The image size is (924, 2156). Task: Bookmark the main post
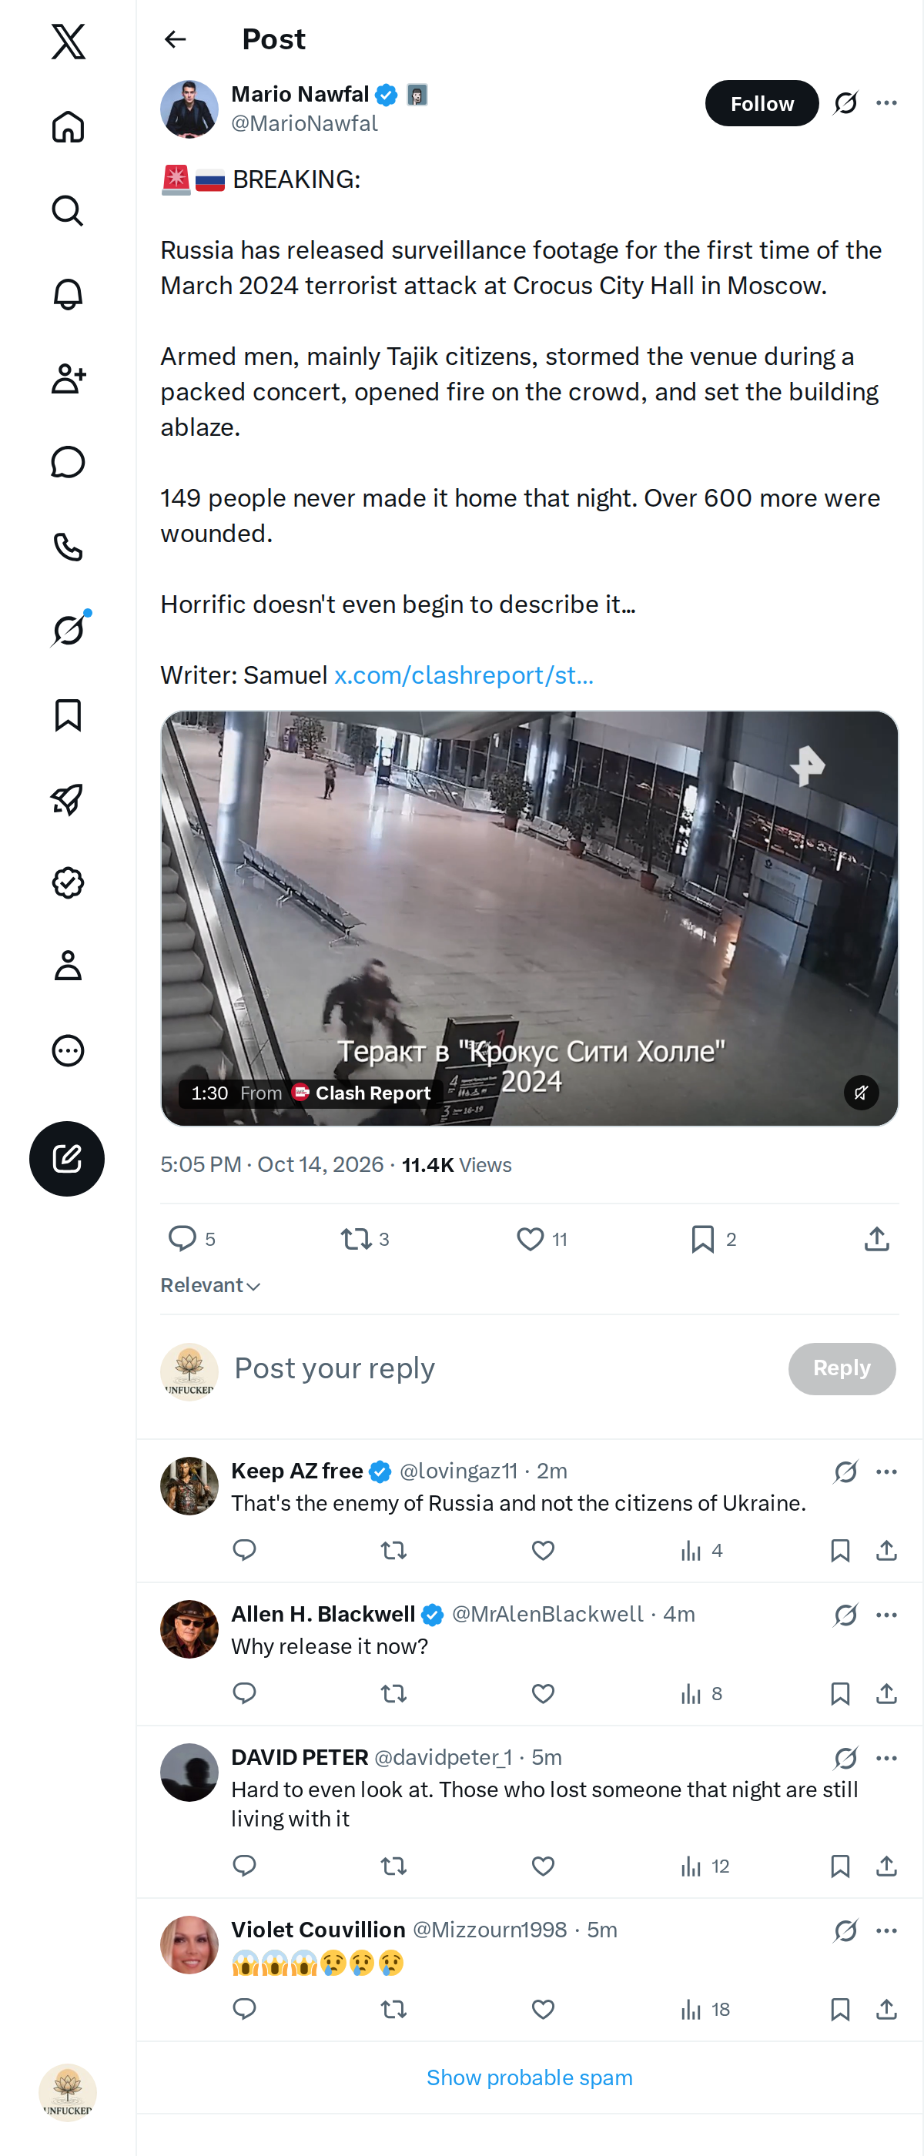[703, 1239]
